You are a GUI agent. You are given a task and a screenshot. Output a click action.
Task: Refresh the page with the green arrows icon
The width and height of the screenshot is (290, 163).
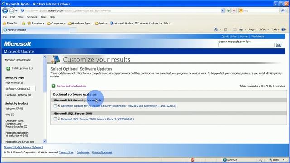coord(228,10)
